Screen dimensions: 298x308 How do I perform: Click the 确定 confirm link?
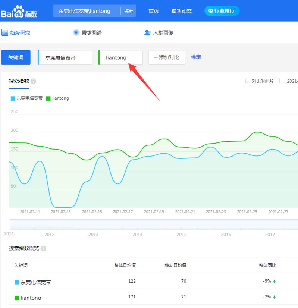click(x=196, y=57)
